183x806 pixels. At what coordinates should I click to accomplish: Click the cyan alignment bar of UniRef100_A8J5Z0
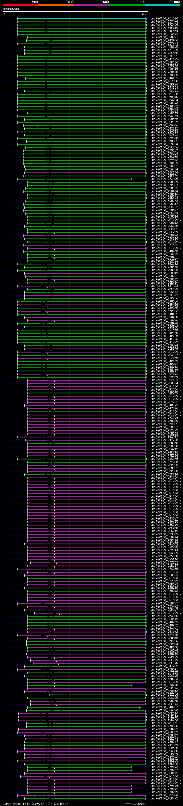(x=82, y=19)
